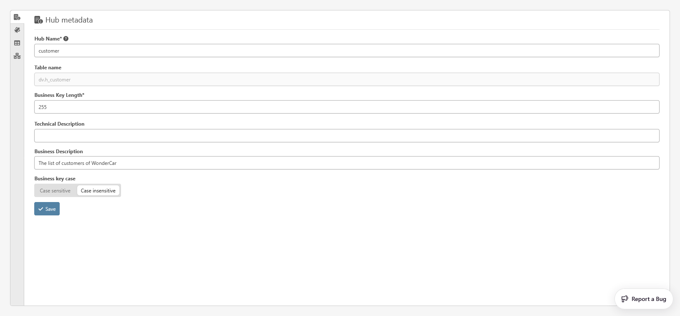Select the Case insensitive option
The image size is (680, 316).
[x=98, y=191]
